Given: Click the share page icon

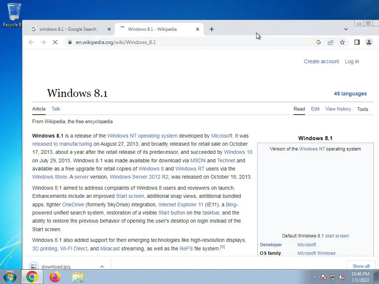Looking at the screenshot, I should [x=331, y=42].
